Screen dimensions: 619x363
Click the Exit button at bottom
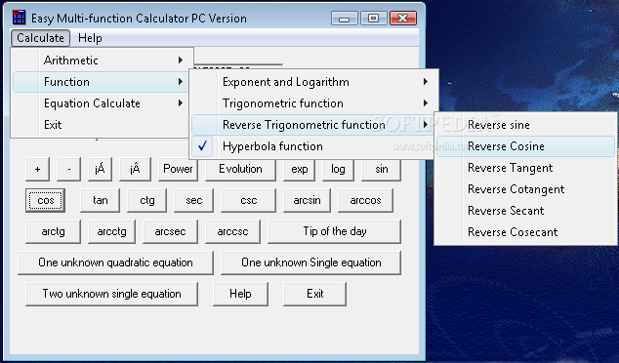click(x=315, y=294)
